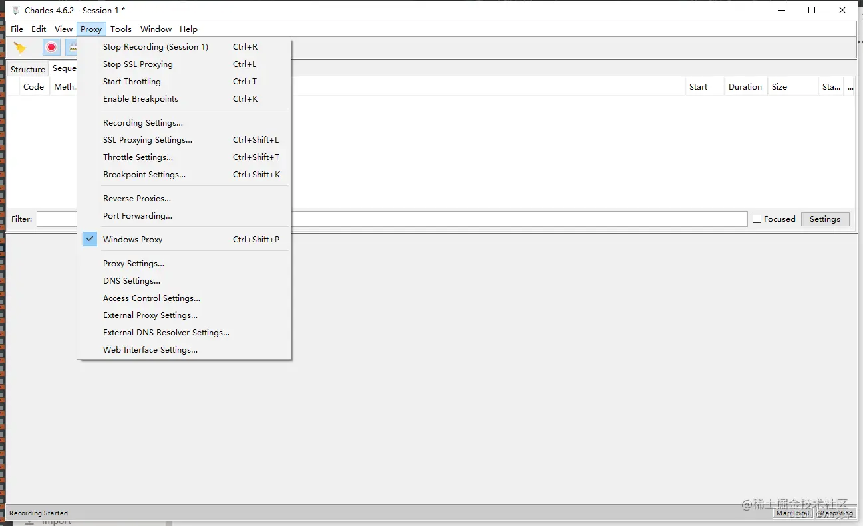
Task: Sort by the Code column header
Action: (34, 87)
